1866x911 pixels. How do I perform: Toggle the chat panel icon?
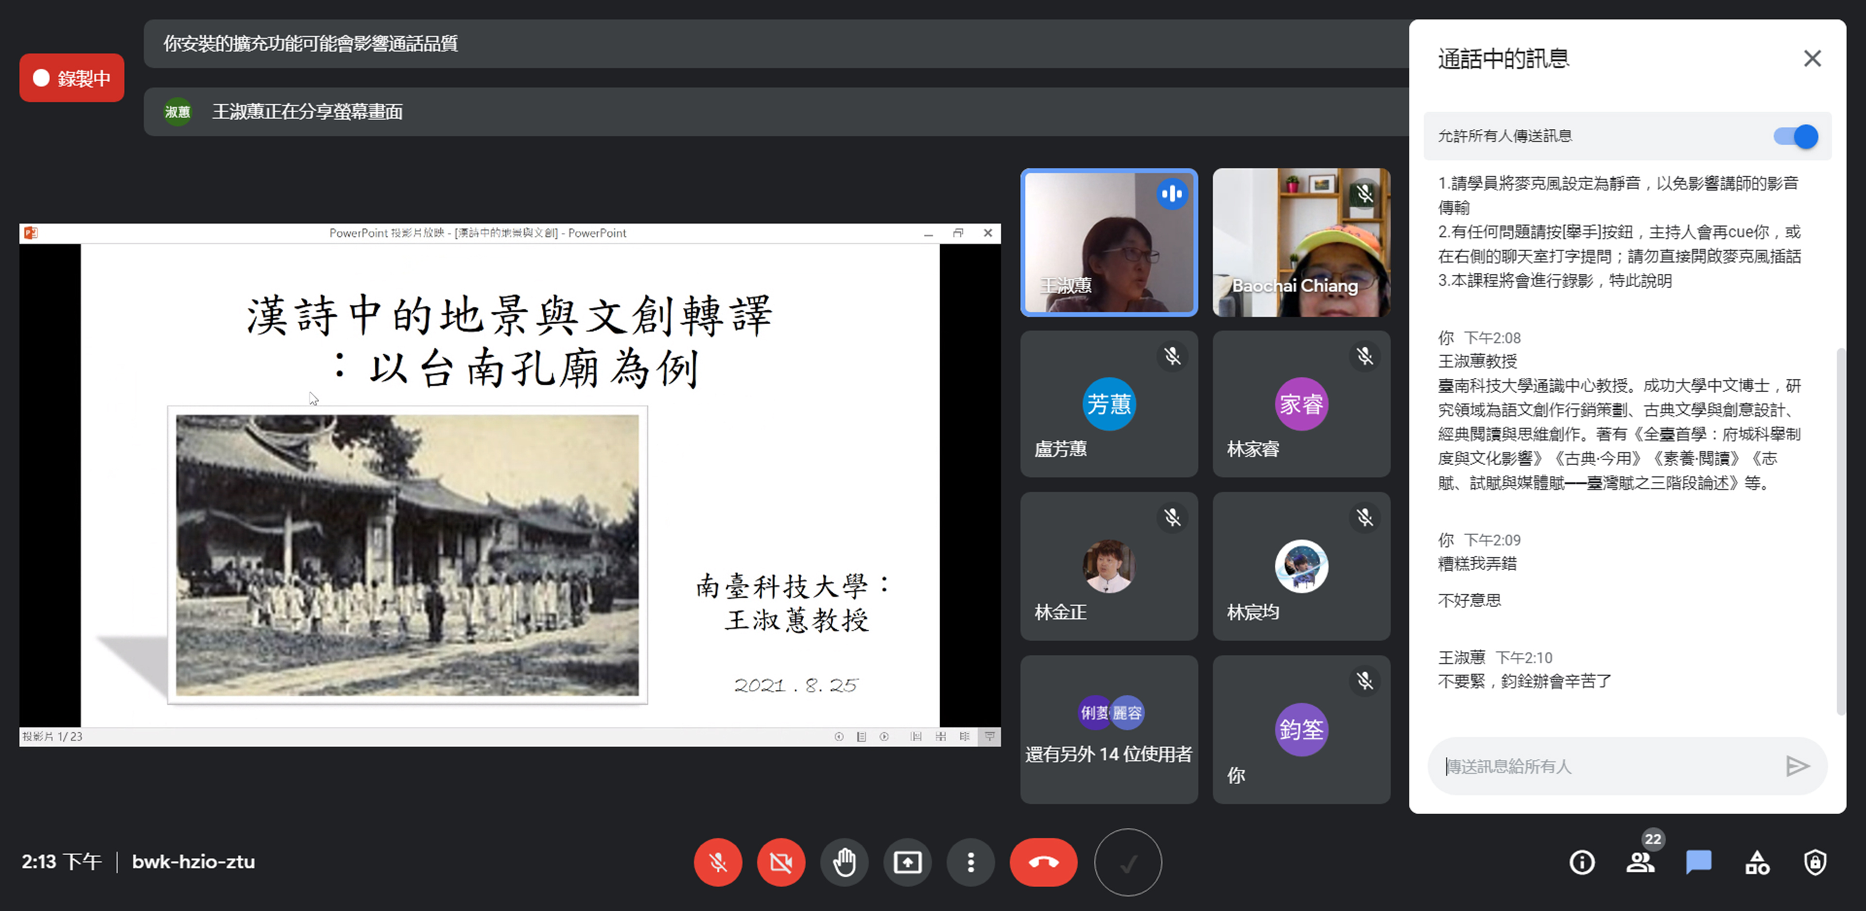pos(1698,862)
